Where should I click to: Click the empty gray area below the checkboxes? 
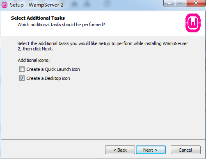(x=103, y=109)
